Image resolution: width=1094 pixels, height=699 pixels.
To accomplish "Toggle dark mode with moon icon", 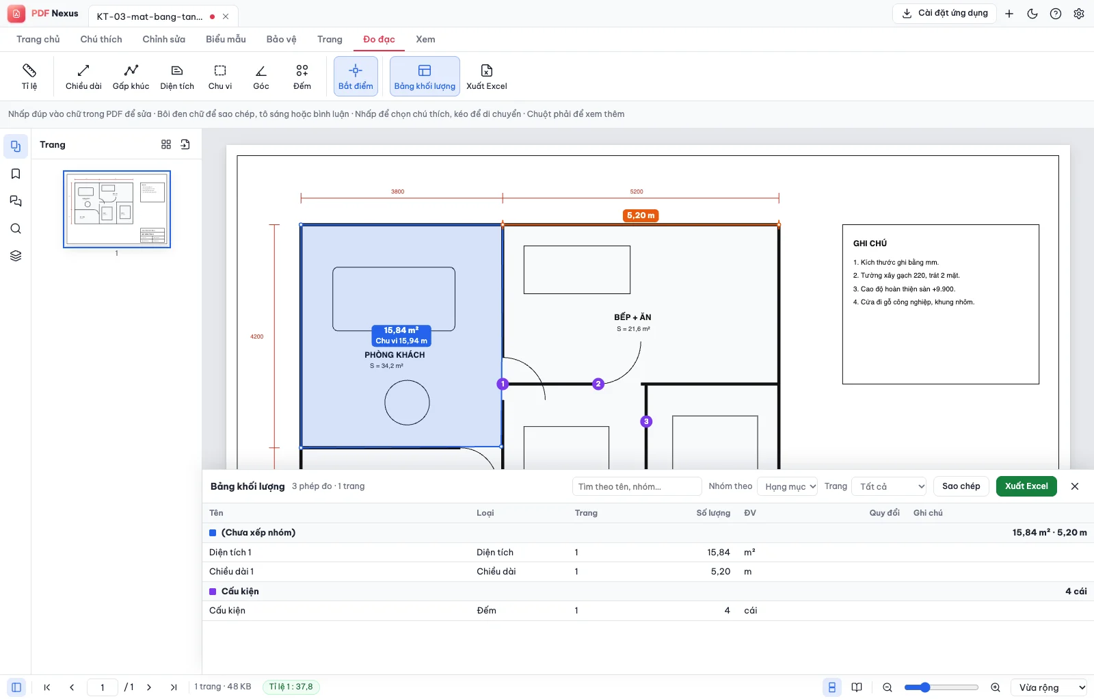I will pyautogui.click(x=1032, y=14).
